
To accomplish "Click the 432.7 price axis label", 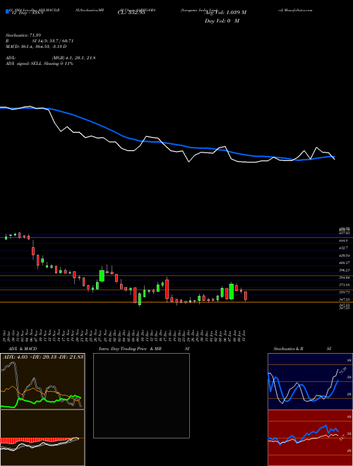I will pyautogui.click(x=344, y=248).
